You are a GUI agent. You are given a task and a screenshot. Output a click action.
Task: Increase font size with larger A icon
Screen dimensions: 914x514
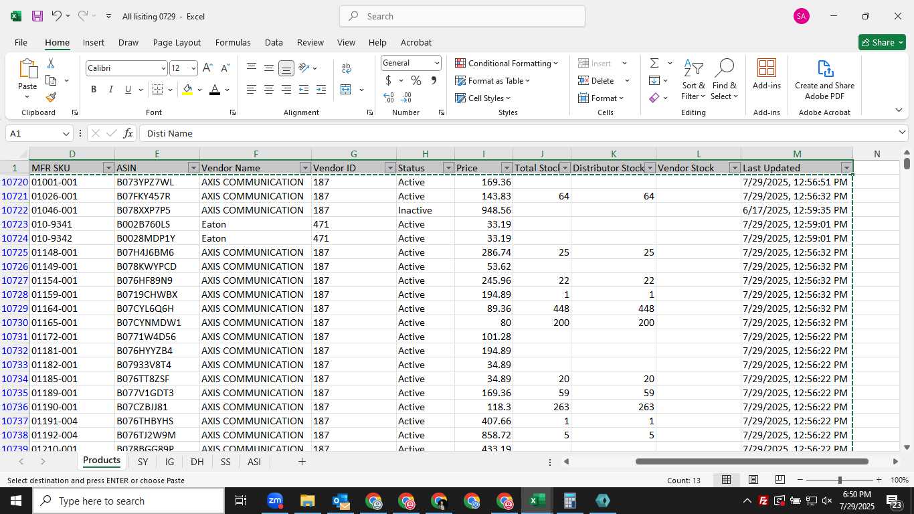[x=207, y=68]
